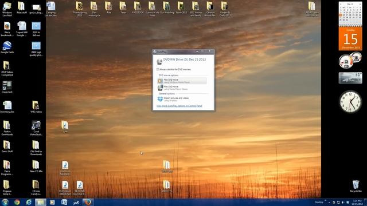Click the volume icon in the system tray
The width and height of the screenshot is (367, 206).
click(343, 202)
